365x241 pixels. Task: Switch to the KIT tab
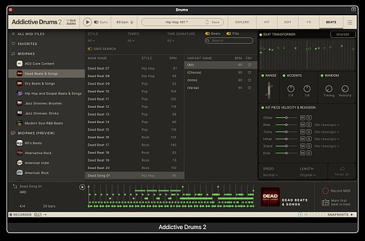(267, 22)
